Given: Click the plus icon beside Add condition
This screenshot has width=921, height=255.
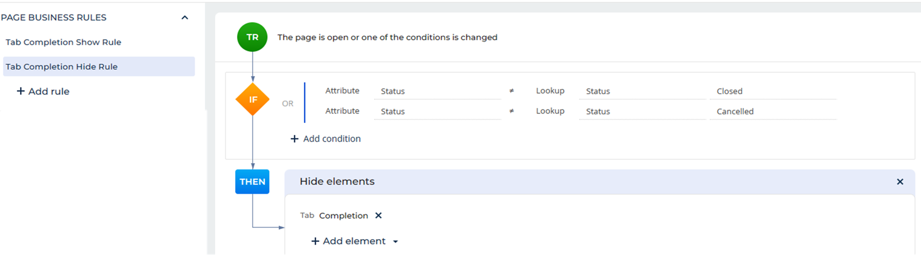Looking at the screenshot, I should [x=294, y=139].
